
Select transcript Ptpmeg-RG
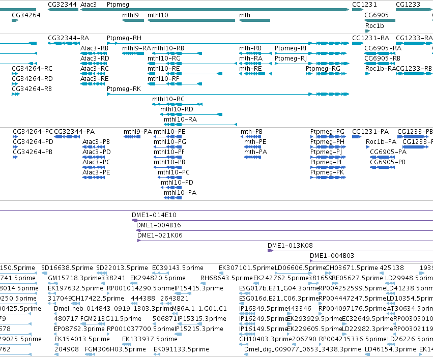coord(326,74)
